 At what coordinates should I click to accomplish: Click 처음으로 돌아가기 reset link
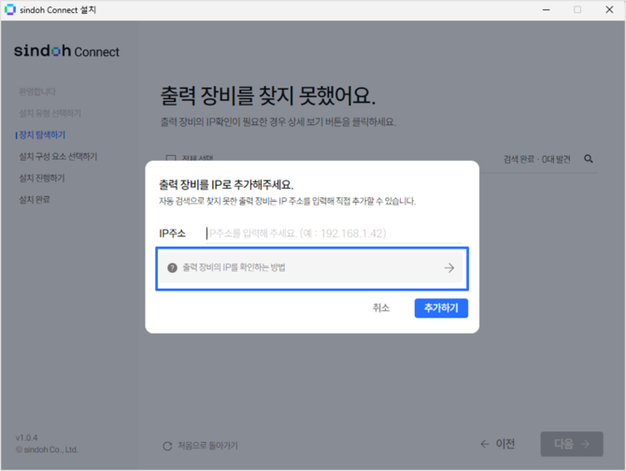point(208,446)
